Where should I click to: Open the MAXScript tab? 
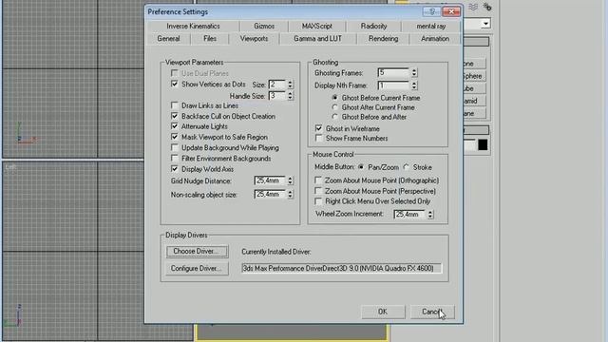[x=316, y=26]
